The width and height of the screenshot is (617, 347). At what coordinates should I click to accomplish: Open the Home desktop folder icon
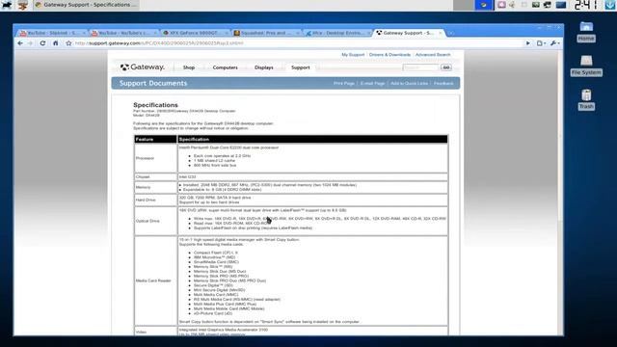(586, 32)
